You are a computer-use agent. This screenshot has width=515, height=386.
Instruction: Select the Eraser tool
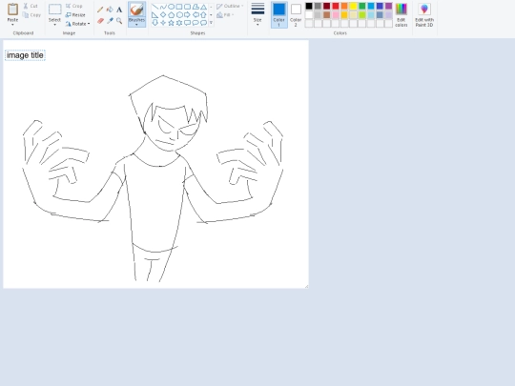(x=100, y=21)
